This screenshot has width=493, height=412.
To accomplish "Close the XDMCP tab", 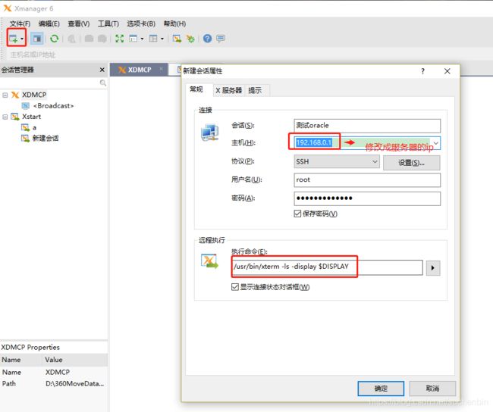I will (x=162, y=69).
